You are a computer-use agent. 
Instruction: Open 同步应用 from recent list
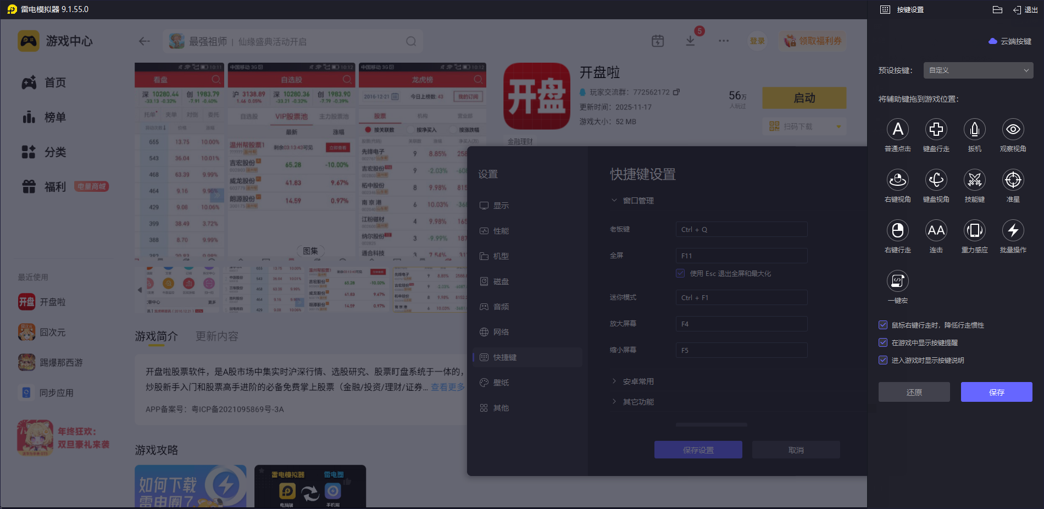pyautogui.click(x=47, y=393)
